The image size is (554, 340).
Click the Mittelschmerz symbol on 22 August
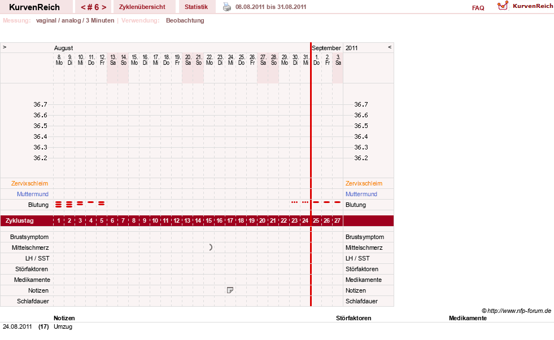tap(211, 248)
